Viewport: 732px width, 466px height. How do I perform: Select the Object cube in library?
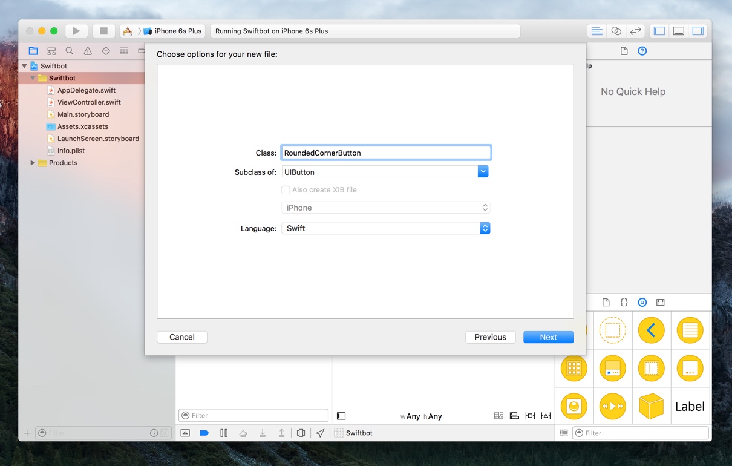click(651, 407)
